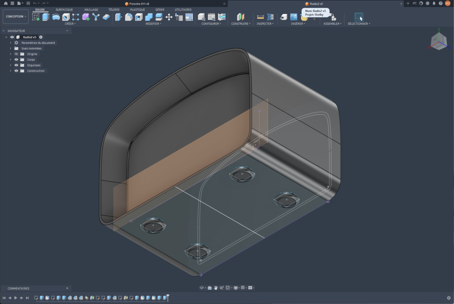Select the Revolve tool
This screenshot has height=304, width=454.
(x=56, y=17)
